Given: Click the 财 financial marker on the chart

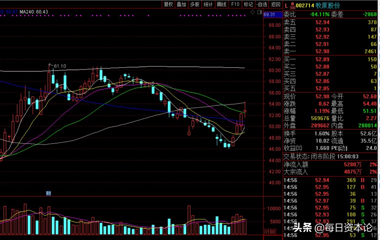Looking at the screenshot, I should click(x=48, y=193).
